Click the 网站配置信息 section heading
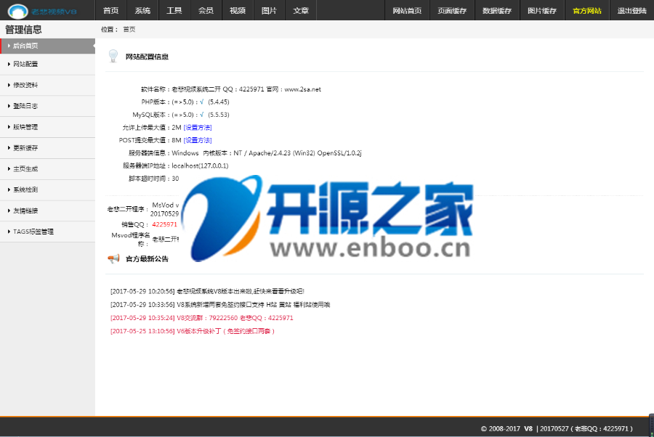The height and width of the screenshot is (437, 654). (x=147, y=57)
